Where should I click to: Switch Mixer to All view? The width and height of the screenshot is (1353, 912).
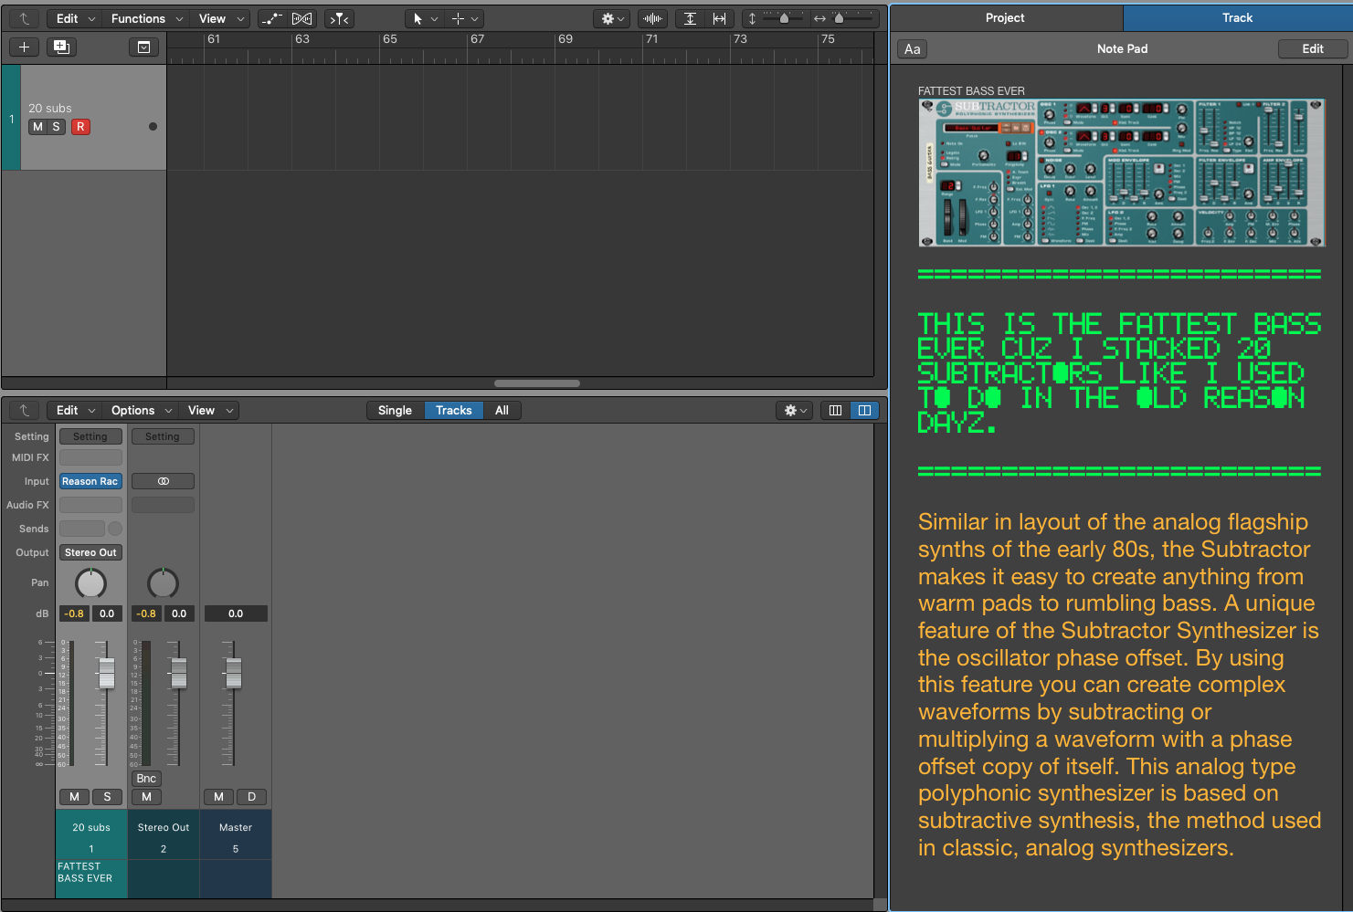502,410
